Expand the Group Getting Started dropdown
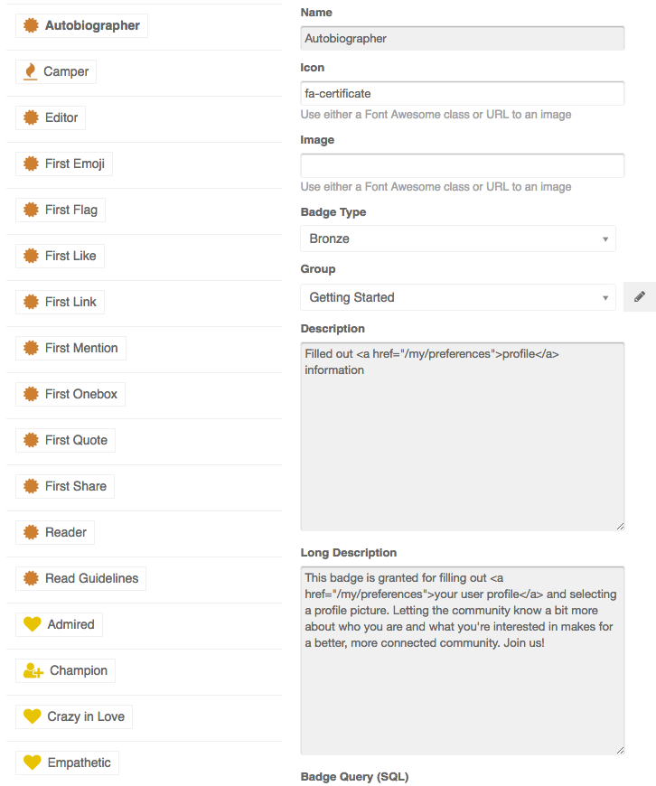656x786 pixels. [458, 297]
